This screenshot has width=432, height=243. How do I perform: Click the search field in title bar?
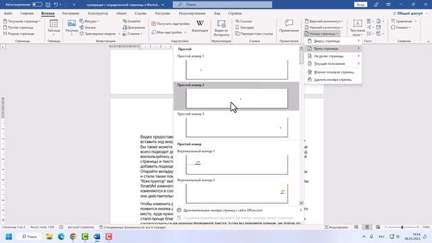click(x=222, y=5)
